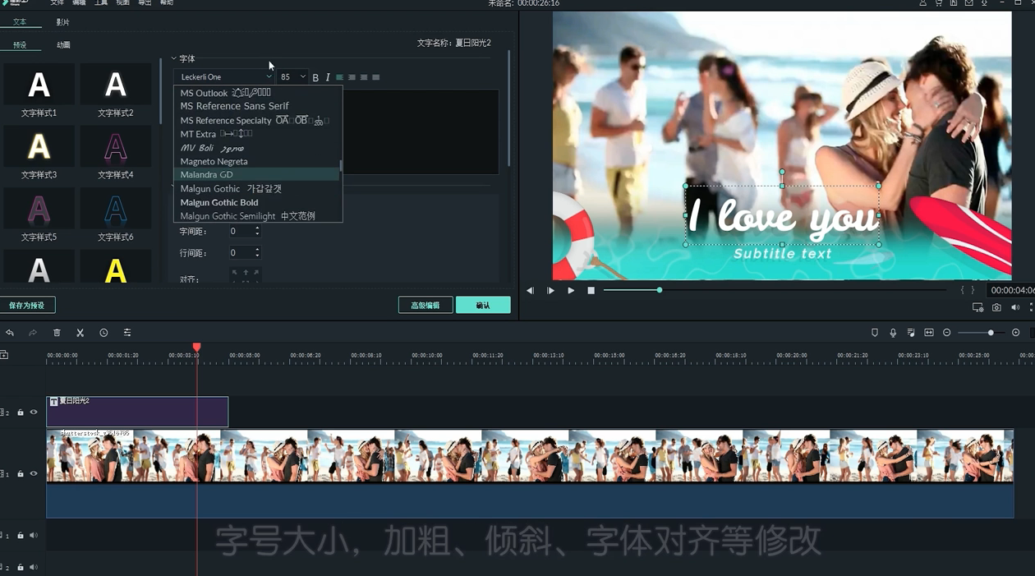Align text right icon
This screenshot has height=576, width=1035.
pyautogui.click(x=364, y=77)
